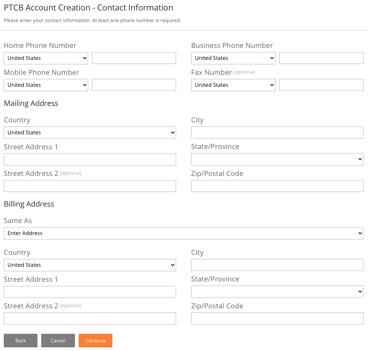
Task: Click the 'Same As' label
Action: coord(18,220)
